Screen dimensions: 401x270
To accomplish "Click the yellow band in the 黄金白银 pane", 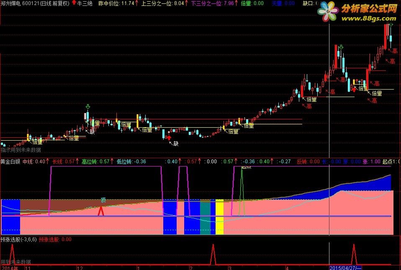I will tap(219, 217).
